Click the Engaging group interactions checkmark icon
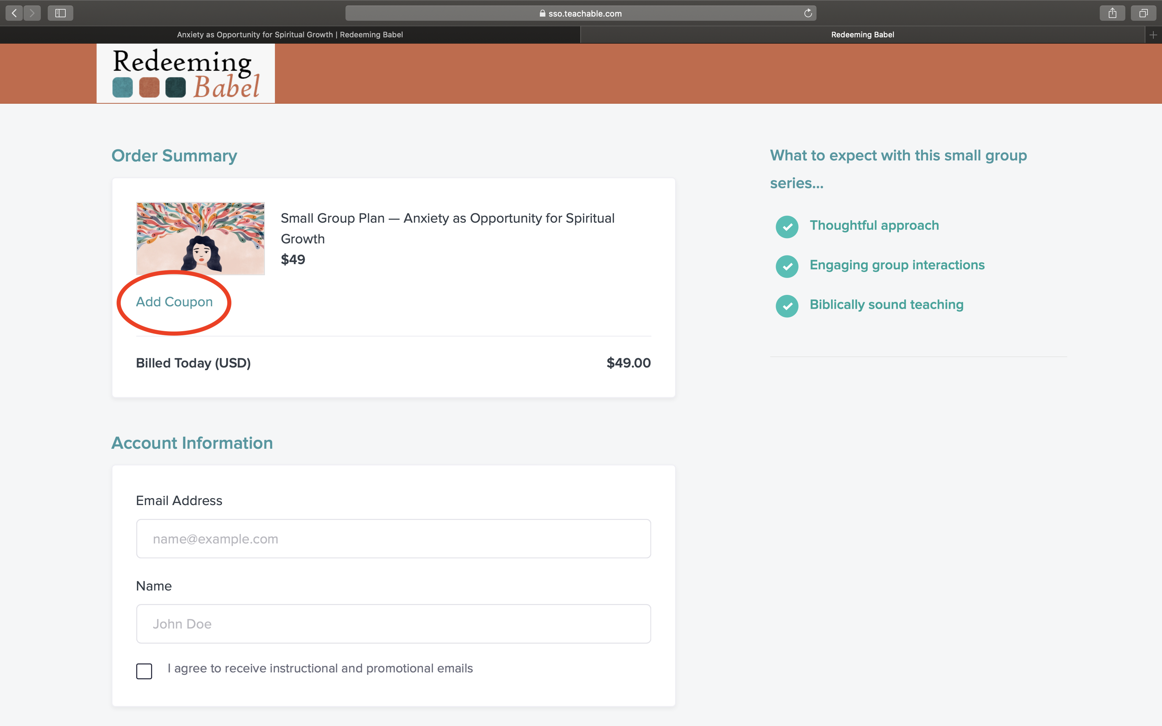The height and width of the screenshot is (726, 1162). pos(787,267)
